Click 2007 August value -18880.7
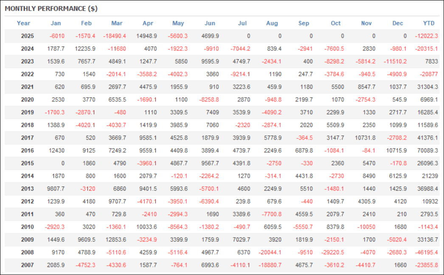 point(270,265)
